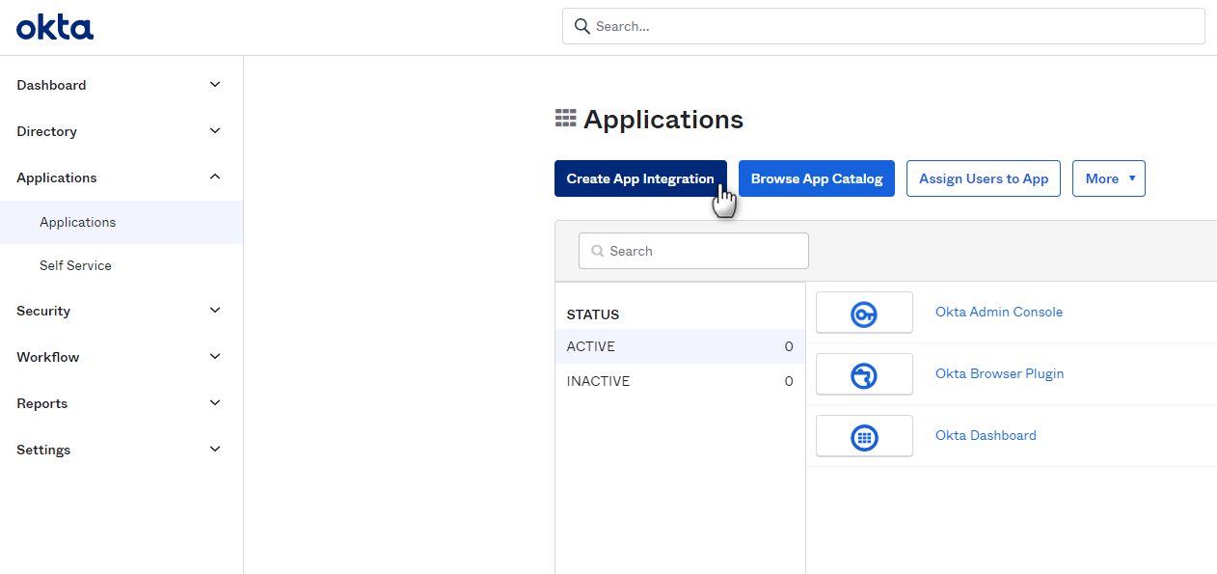This screenshot has height=574, width=1217.
Task: Open the Okta Admin Console link
Action: 998,312
